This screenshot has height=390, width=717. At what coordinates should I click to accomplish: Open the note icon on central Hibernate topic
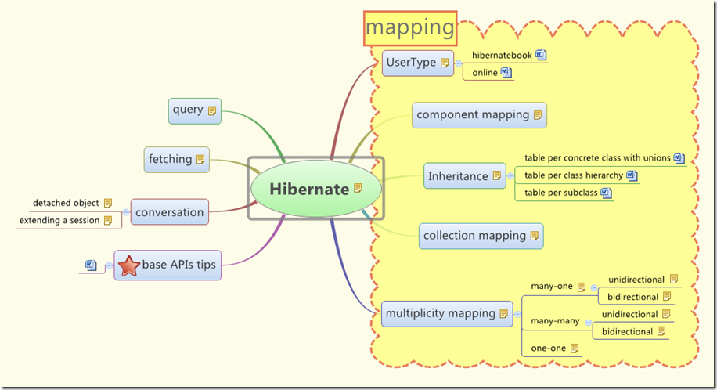click(358, 188)
